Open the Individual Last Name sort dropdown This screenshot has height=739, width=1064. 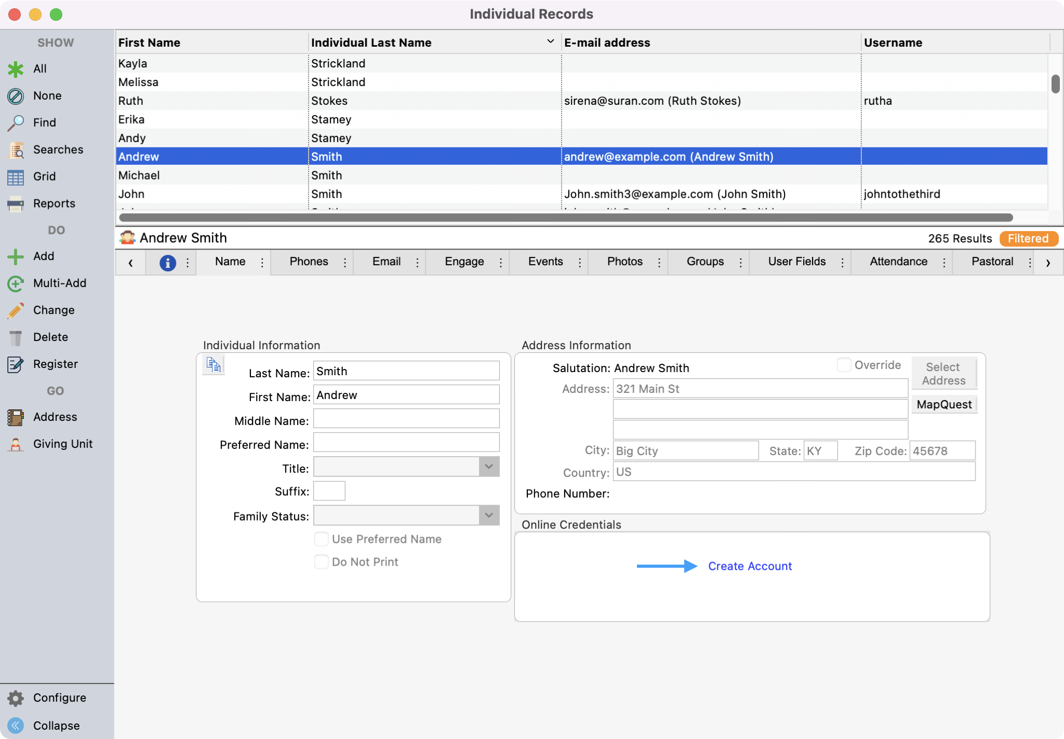click(550, 42)
